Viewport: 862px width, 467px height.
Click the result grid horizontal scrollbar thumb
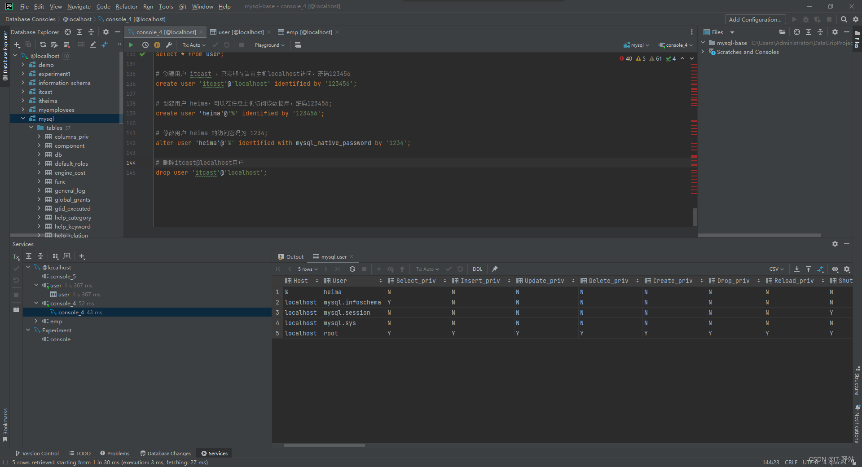point(324,445)
